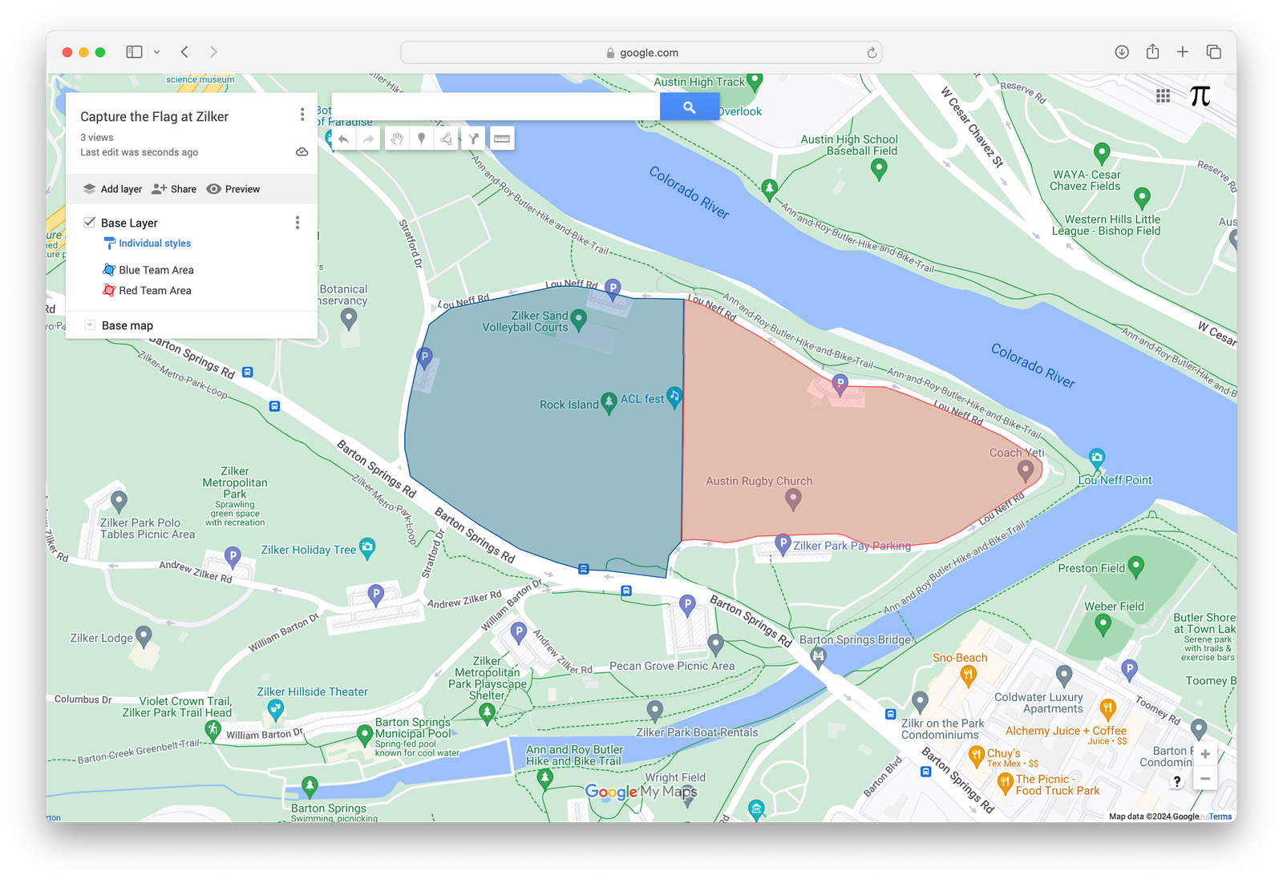Select the Add marker pin tool
1283x883 pixels.
click(x=422, y=139)
